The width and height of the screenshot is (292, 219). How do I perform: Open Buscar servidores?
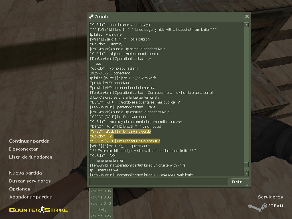click(30, 181)
